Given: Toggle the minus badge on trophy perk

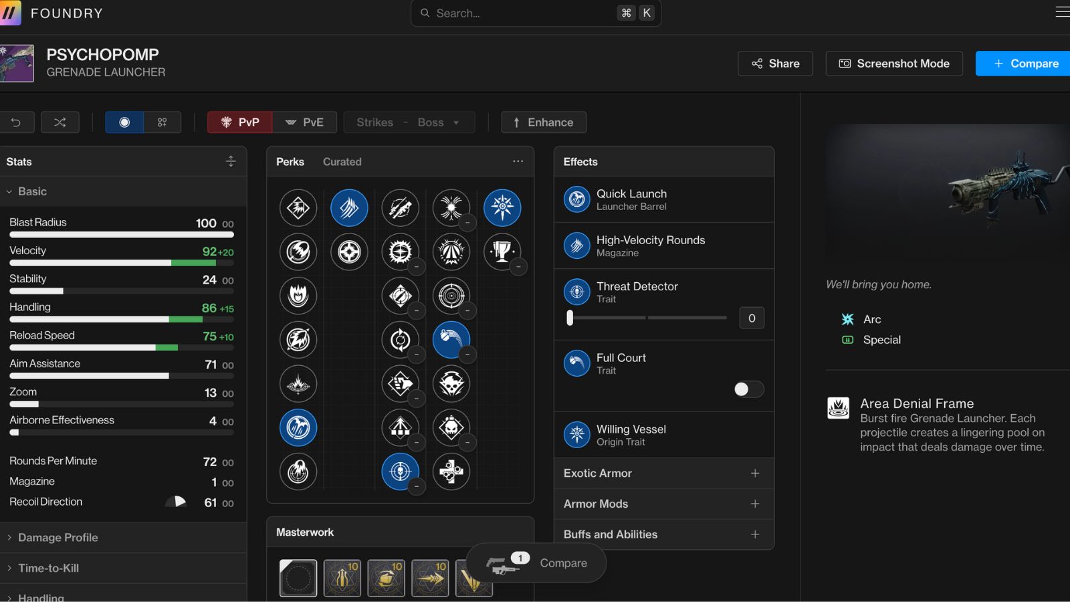Looking at the screenshot, I should click(518, 267).
